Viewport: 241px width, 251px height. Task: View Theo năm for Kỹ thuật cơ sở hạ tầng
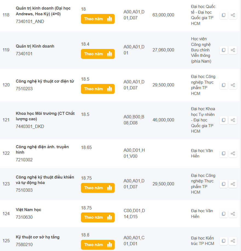pyautogui.click(x=98, y=245)
